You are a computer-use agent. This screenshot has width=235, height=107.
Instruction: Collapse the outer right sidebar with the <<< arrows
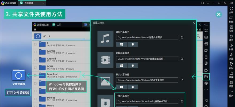(231, 3)
